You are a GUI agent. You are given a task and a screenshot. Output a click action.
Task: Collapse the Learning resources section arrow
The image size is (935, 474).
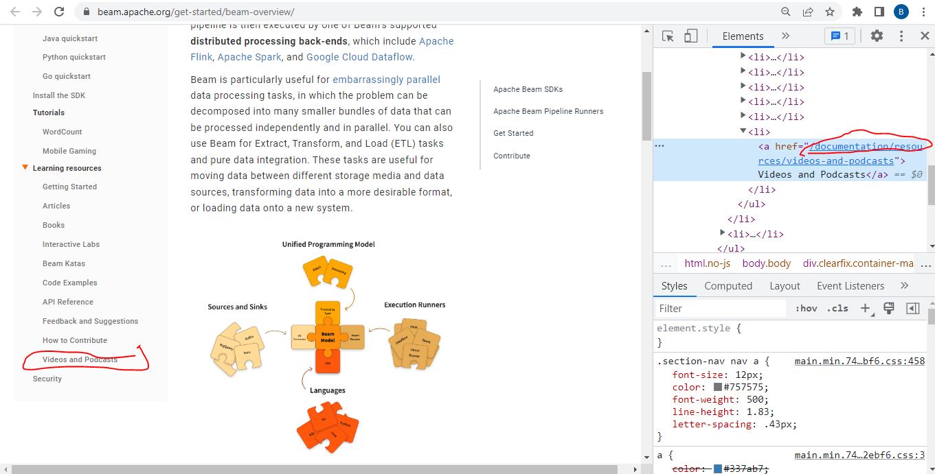pos(25,167)
